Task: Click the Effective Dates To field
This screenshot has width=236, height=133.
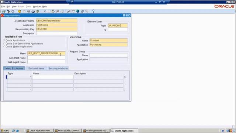Action: click(118, 30)
